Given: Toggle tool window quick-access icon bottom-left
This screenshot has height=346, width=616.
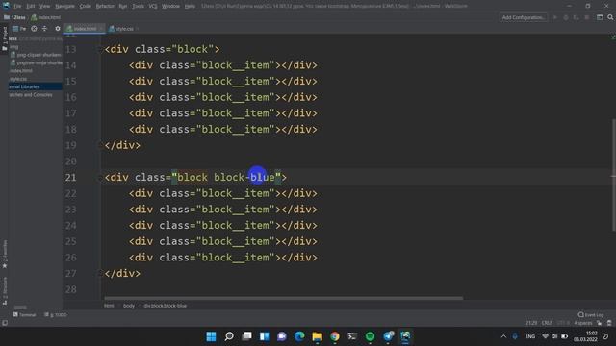Looking at the screenshot, I should [x=5, y=323].
